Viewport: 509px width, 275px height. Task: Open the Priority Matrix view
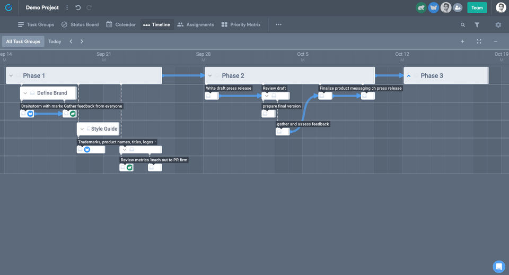click(241, 24)
